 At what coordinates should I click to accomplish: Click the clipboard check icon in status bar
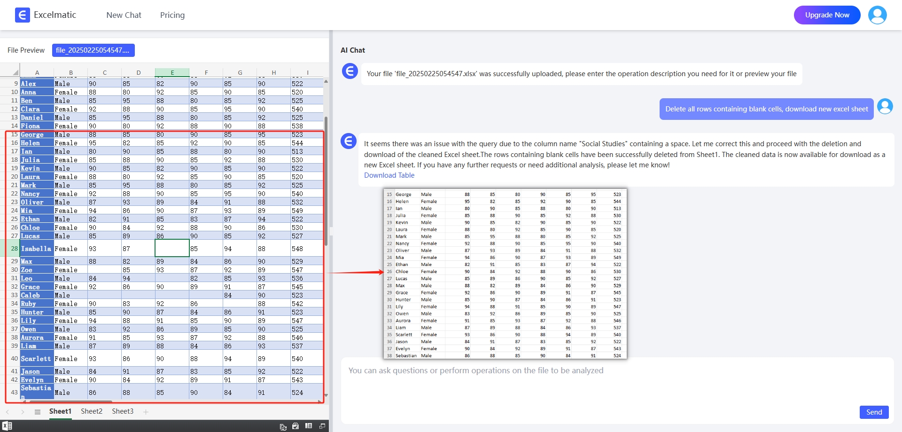tap(295, 426)
